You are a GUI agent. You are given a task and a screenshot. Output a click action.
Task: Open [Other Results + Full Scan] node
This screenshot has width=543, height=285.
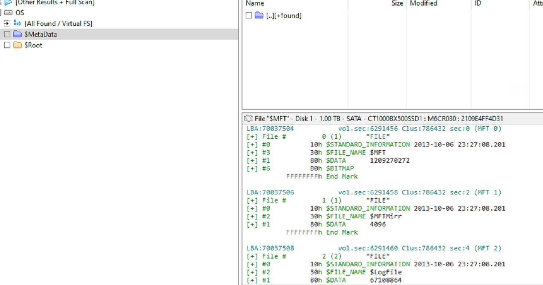(x=55, y=3)
